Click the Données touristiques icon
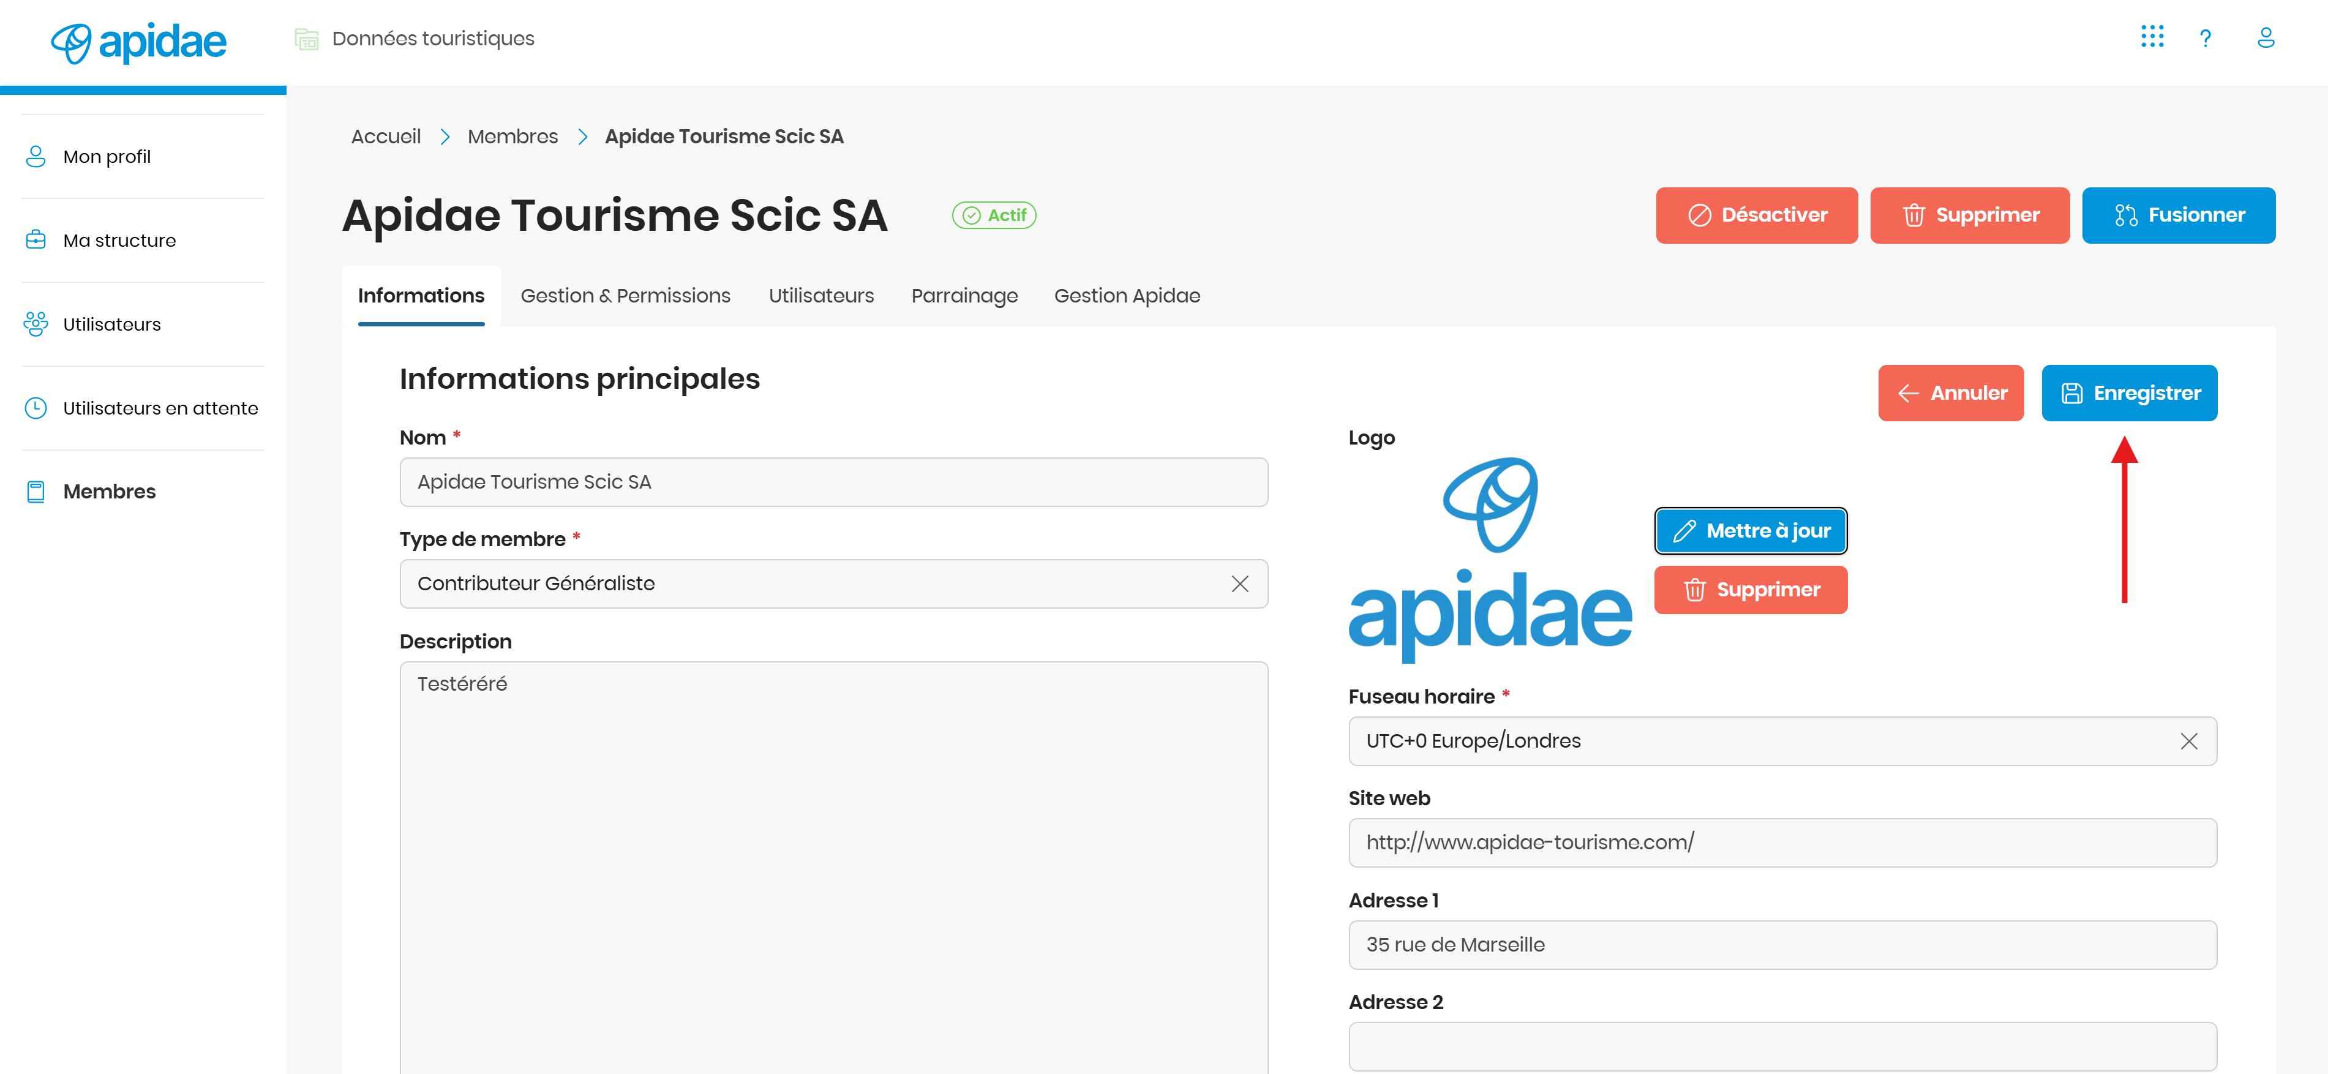Viewport: 2328px width, 1074px height. pyautogui.click(x=306, y=39)
